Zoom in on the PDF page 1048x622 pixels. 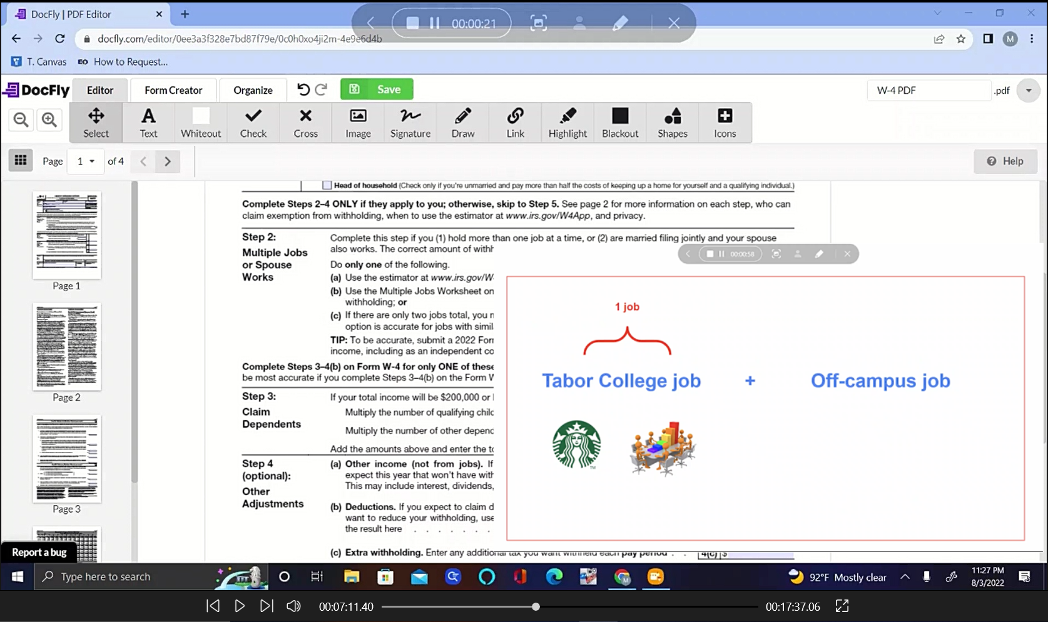click(x=49, y=119)
